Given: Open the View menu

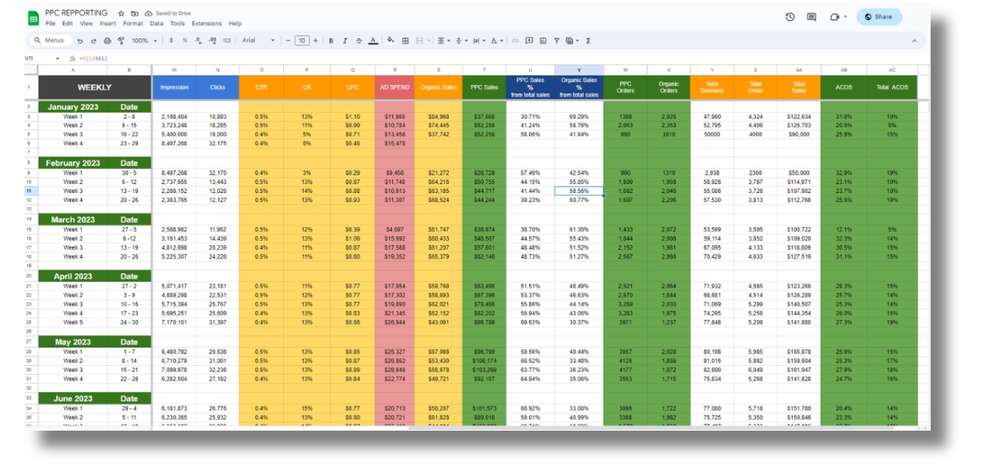Looking at the screenshot, I should (x=87, y=24).
